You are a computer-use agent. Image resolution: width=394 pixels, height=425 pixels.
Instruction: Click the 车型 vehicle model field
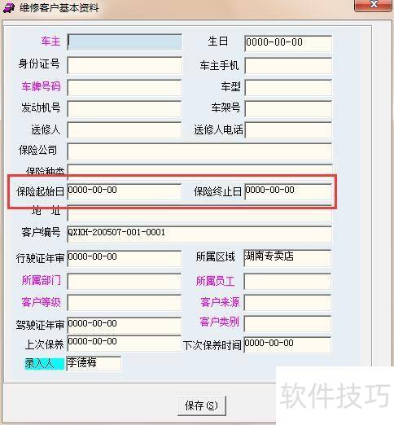pyautogui.click(x=288, y=87)
